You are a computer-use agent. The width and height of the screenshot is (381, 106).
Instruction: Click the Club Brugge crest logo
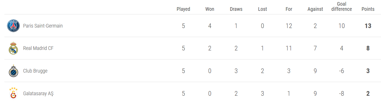click(13, 71)
